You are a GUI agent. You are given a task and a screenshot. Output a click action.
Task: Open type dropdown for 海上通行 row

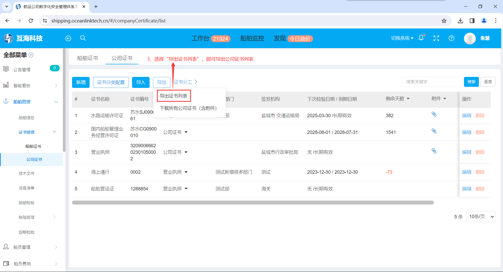[x=186, y=172]
